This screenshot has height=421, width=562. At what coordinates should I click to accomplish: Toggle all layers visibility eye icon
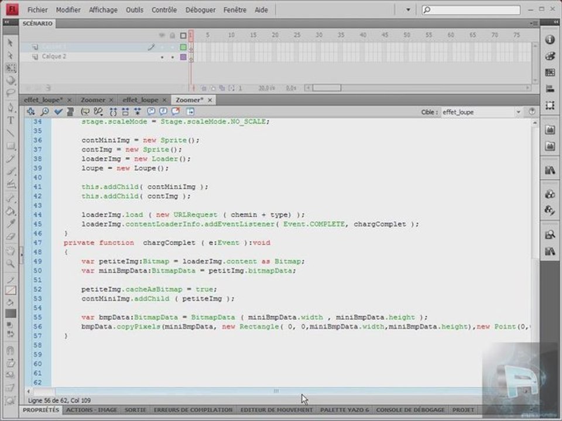coord(162,36)
